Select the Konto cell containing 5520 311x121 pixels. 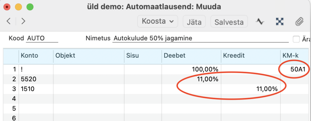click(x=36, y=79)
